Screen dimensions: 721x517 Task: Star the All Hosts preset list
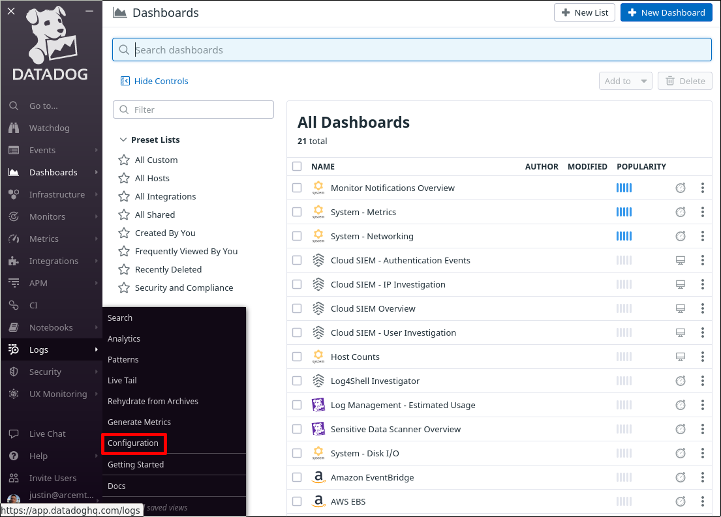tap(124, 178)
